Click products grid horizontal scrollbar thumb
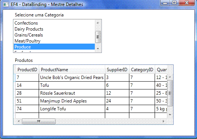Screen dimensions: 197x139 [x=39, y=121]
